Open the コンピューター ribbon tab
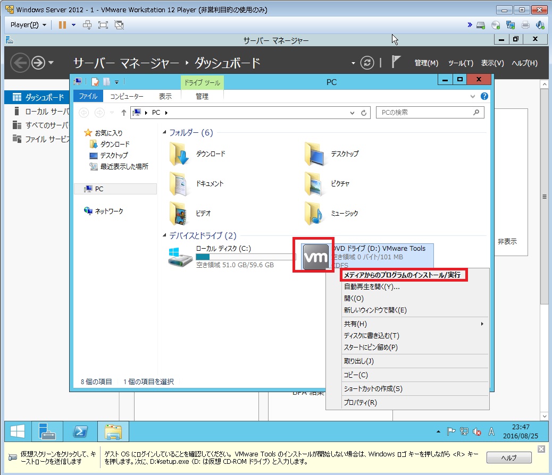 coord(127,96)
